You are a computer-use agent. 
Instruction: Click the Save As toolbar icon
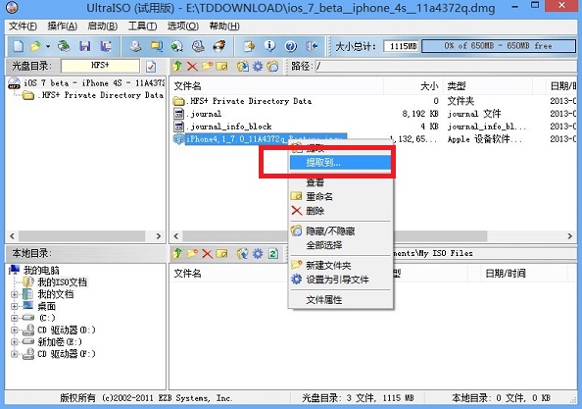106,46
